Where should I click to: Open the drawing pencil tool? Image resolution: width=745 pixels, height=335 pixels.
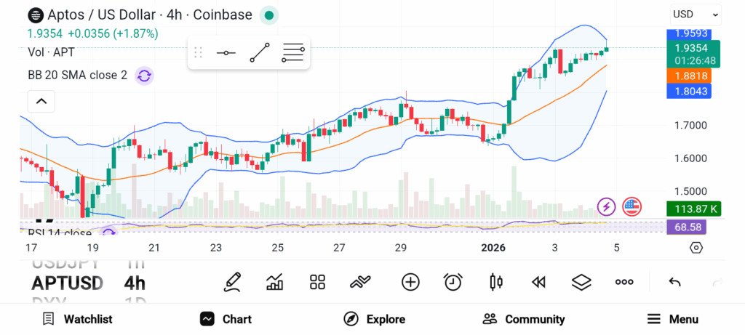[232, 282]
